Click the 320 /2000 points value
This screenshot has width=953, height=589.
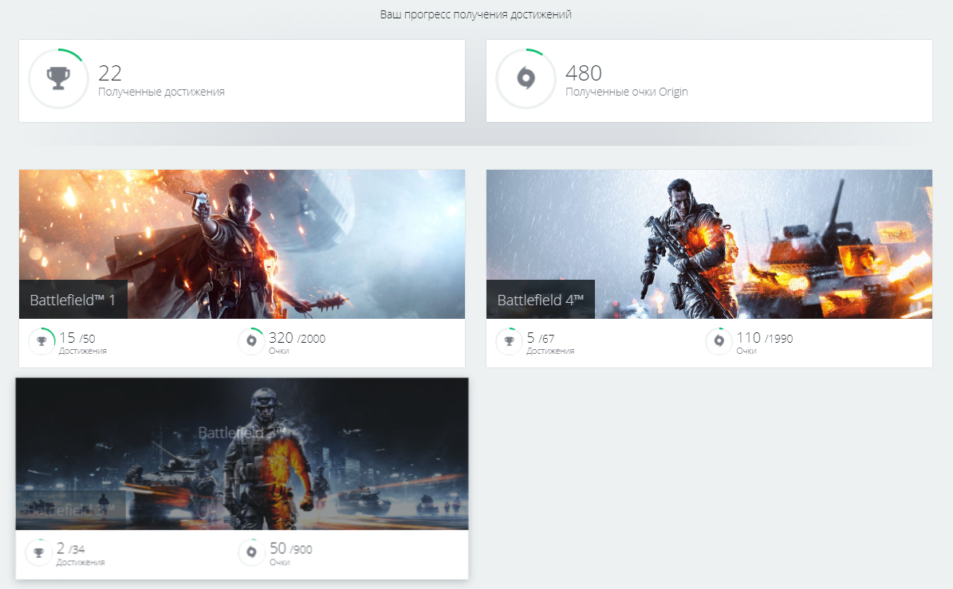coord(297,338)
